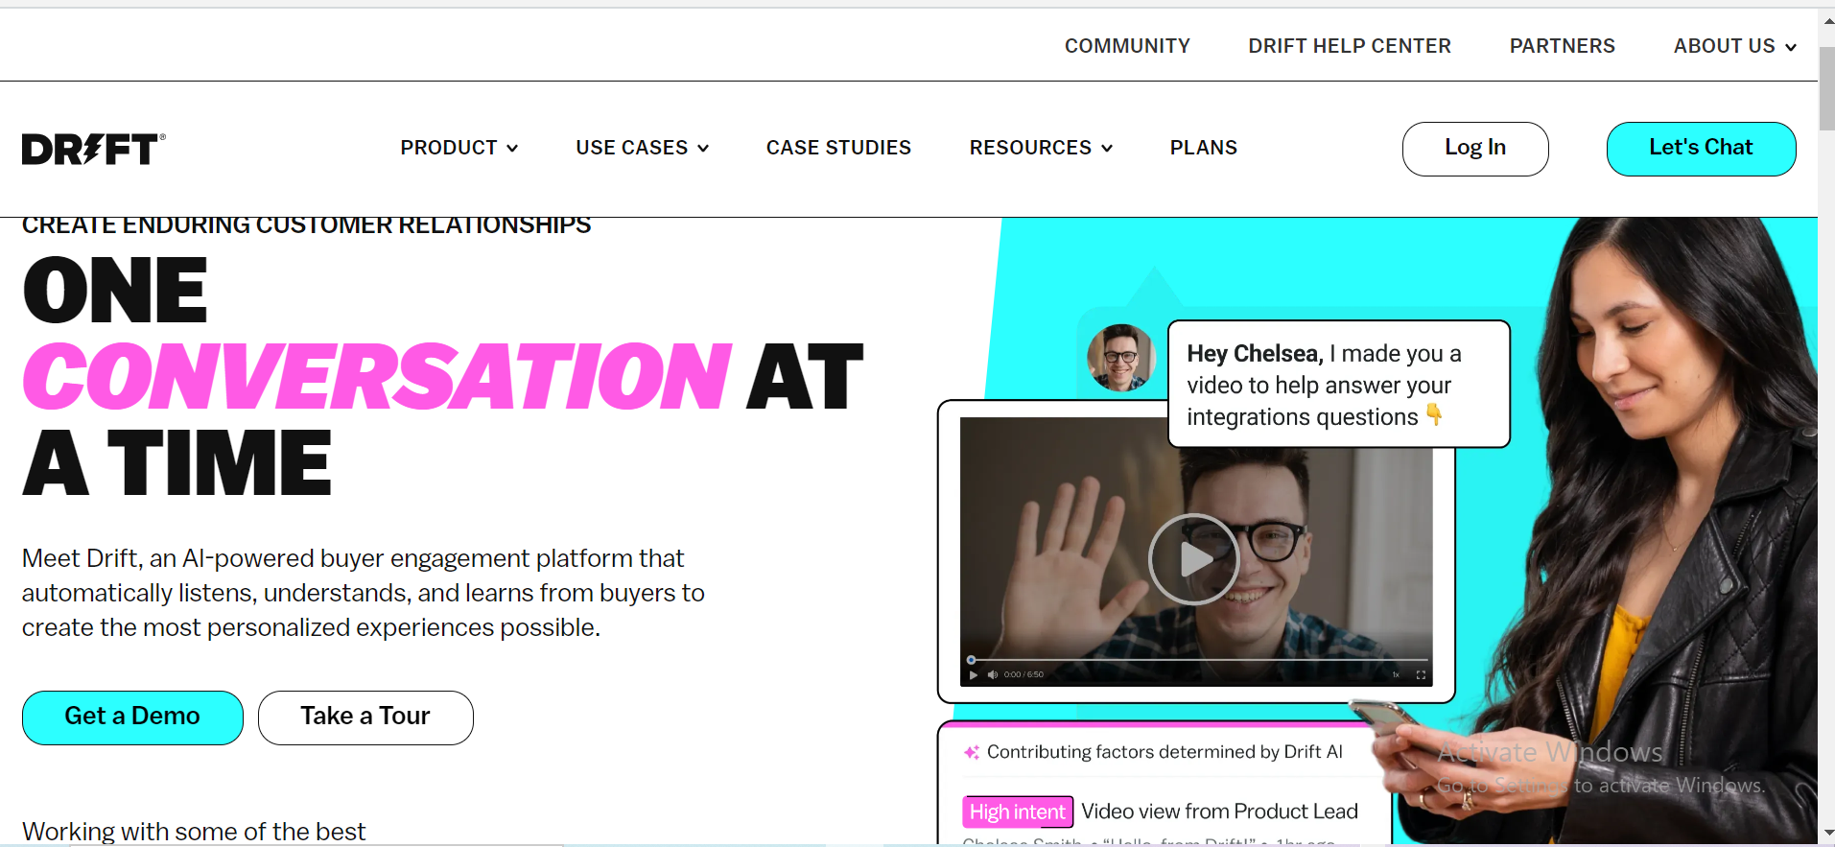Click the Let's Chat button
The image size is (1835, 847).
[1701, 149]
